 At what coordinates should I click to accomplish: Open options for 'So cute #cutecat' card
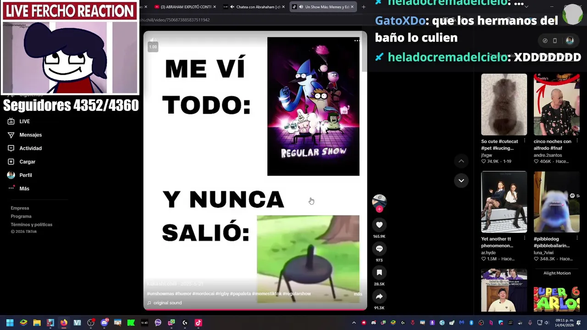pyautogui.click(x=525, y=140)
